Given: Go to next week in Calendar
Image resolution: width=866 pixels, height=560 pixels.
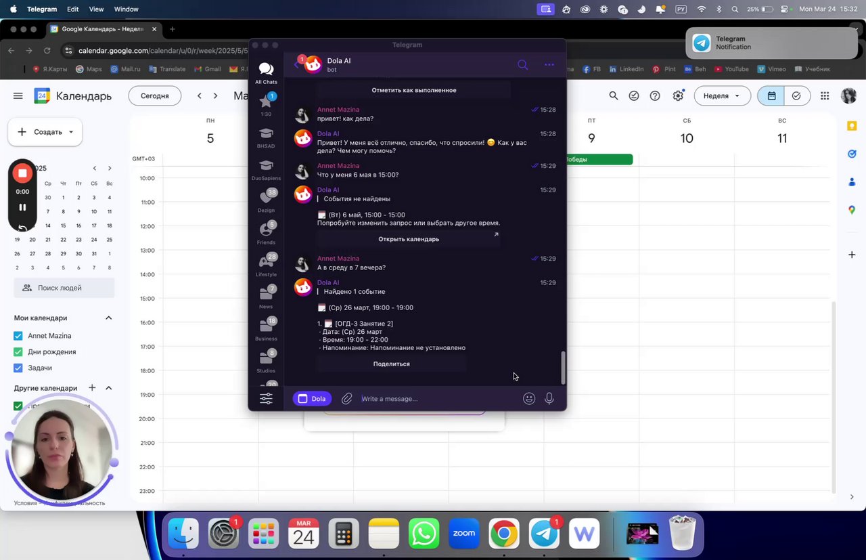Looking at the screenshot, I should tap(216, 96).
